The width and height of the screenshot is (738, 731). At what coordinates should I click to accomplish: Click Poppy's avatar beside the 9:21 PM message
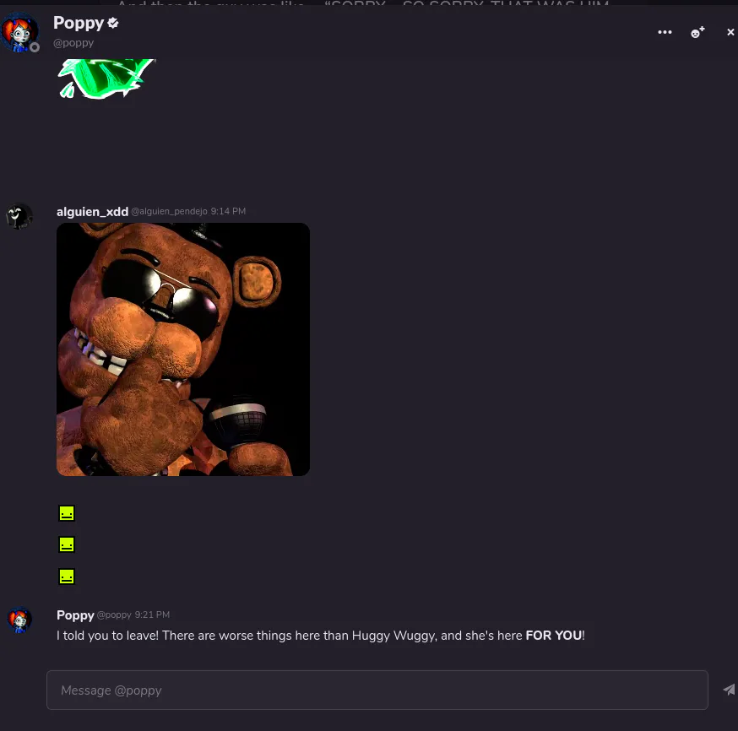[19, 620]
